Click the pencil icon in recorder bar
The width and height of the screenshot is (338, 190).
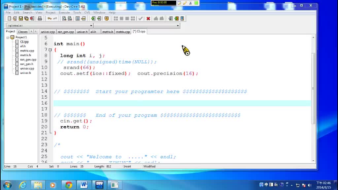[x=185, y=3]
